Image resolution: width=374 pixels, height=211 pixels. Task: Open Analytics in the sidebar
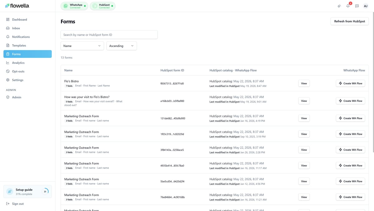pyautogui.click(x=27, y=63)
